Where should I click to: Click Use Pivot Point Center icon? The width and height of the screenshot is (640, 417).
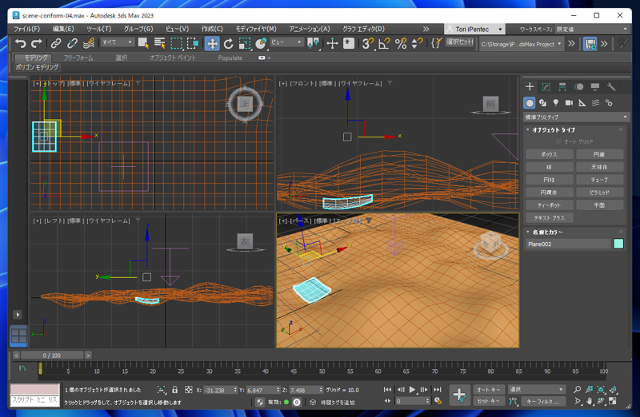313,43
